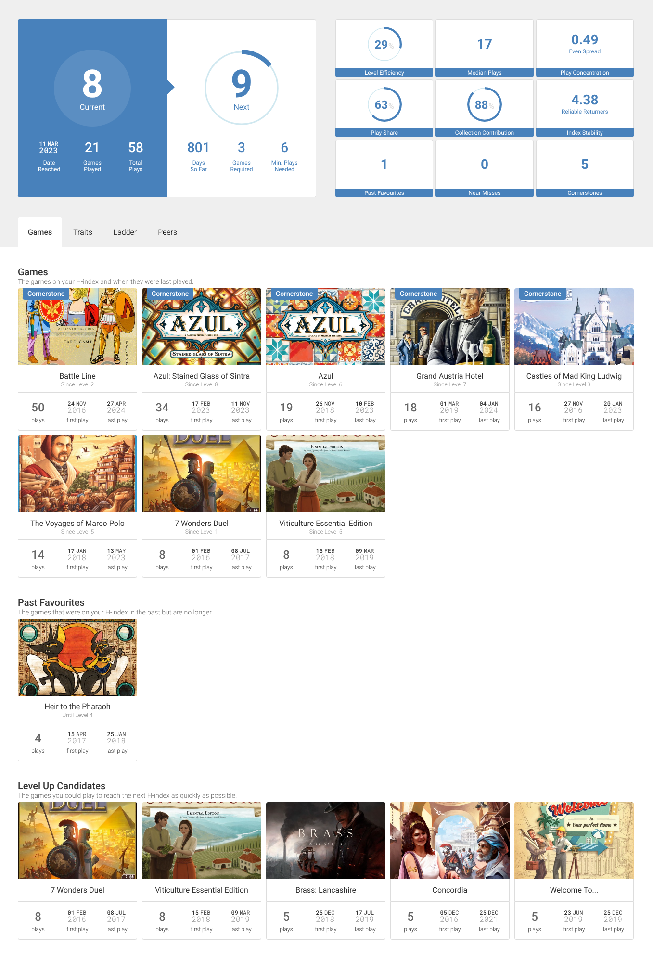Click the Azul: Stained Glass of Sintra title

pyautogui.click(x=202, y=376)
